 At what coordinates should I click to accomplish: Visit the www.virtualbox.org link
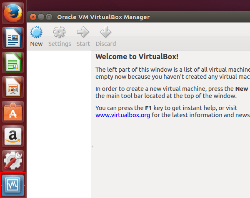point(122,115)
